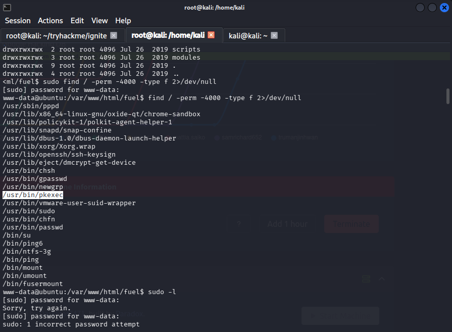The height and width of the screenshot is (332, 452).
Task: Close the kali@kali: ~ tab
Action: (x=274, y=35)
